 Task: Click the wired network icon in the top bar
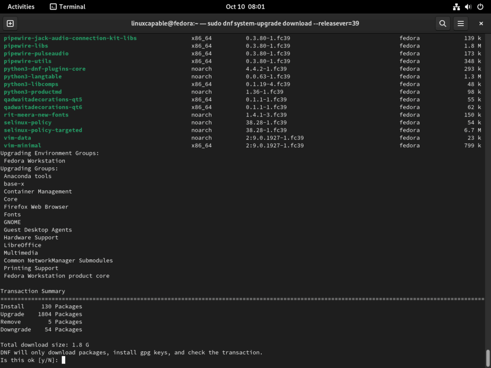456,7
